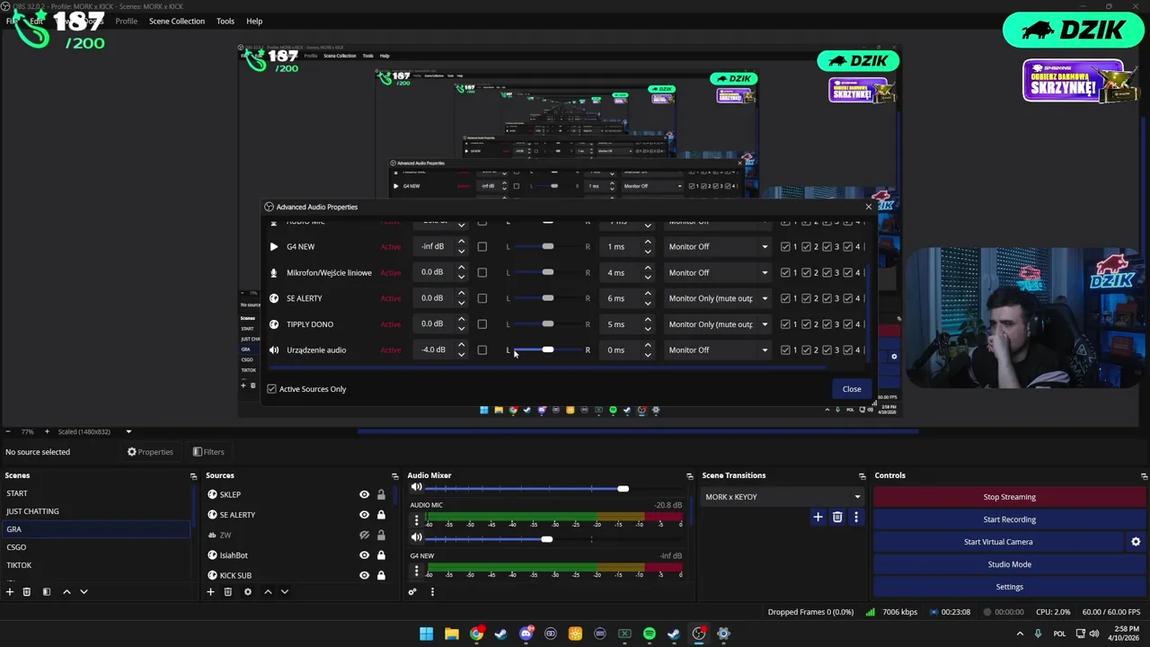
Task: Delete the scene transition with trash icon
Action: click(x=837, y=517)
